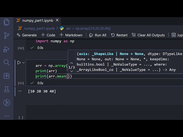Click the execution count [13] label
The height and width of the screenshot is (137, 183).
[x=21, y=83]
